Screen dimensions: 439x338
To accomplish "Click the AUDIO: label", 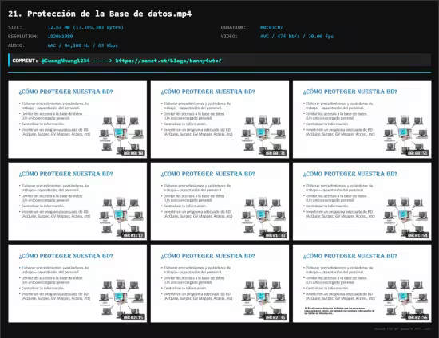I will tap(16, 45).
